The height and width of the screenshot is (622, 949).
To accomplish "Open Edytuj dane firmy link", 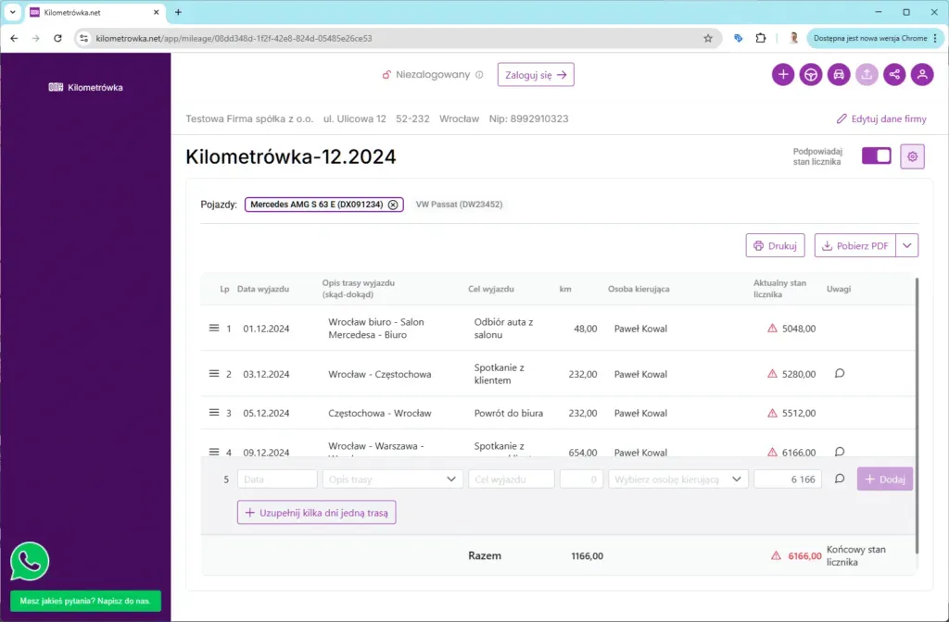I will click(880, 118).
